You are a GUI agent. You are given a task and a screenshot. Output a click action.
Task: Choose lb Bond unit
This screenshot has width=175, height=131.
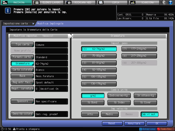point(93,103)
